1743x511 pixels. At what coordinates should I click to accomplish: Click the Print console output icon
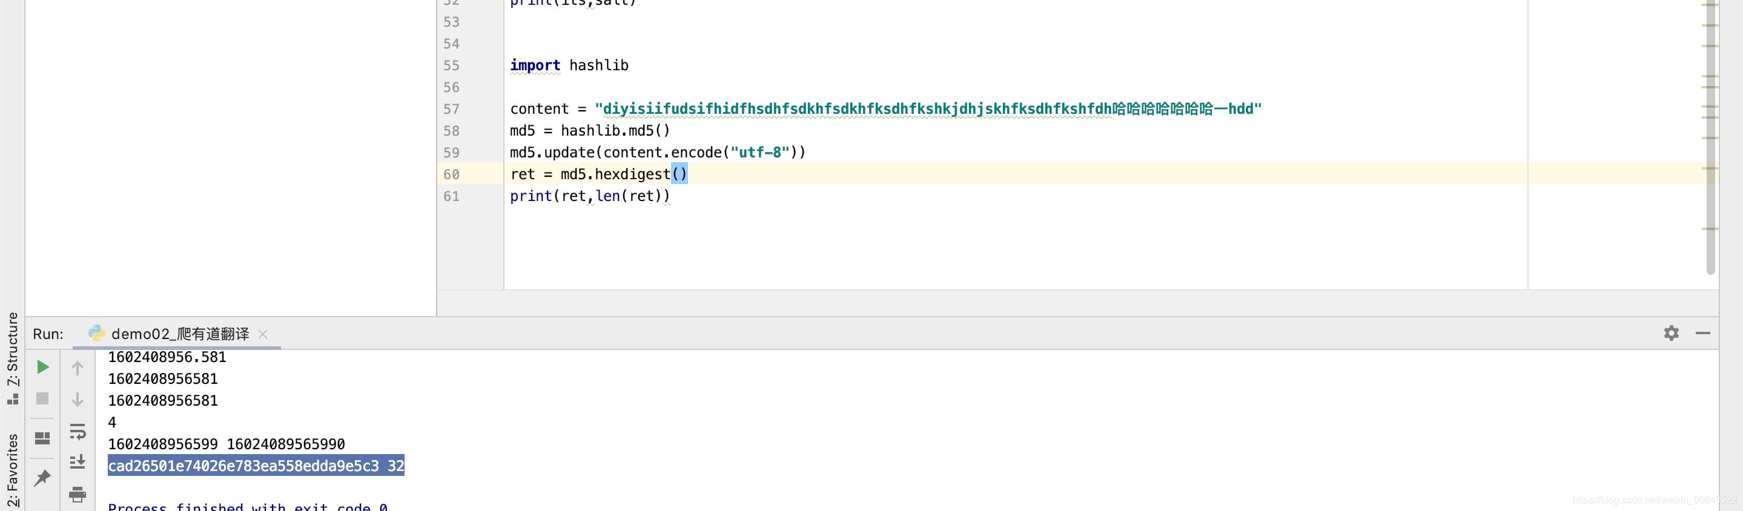(78, 495)
